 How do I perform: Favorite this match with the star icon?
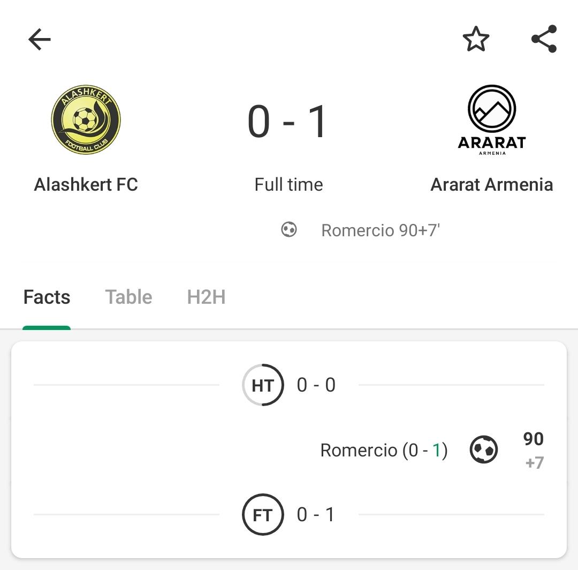click(476, 39)
